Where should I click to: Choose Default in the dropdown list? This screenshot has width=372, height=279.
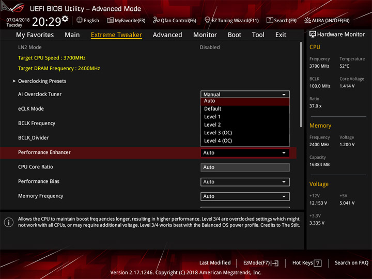245,109
